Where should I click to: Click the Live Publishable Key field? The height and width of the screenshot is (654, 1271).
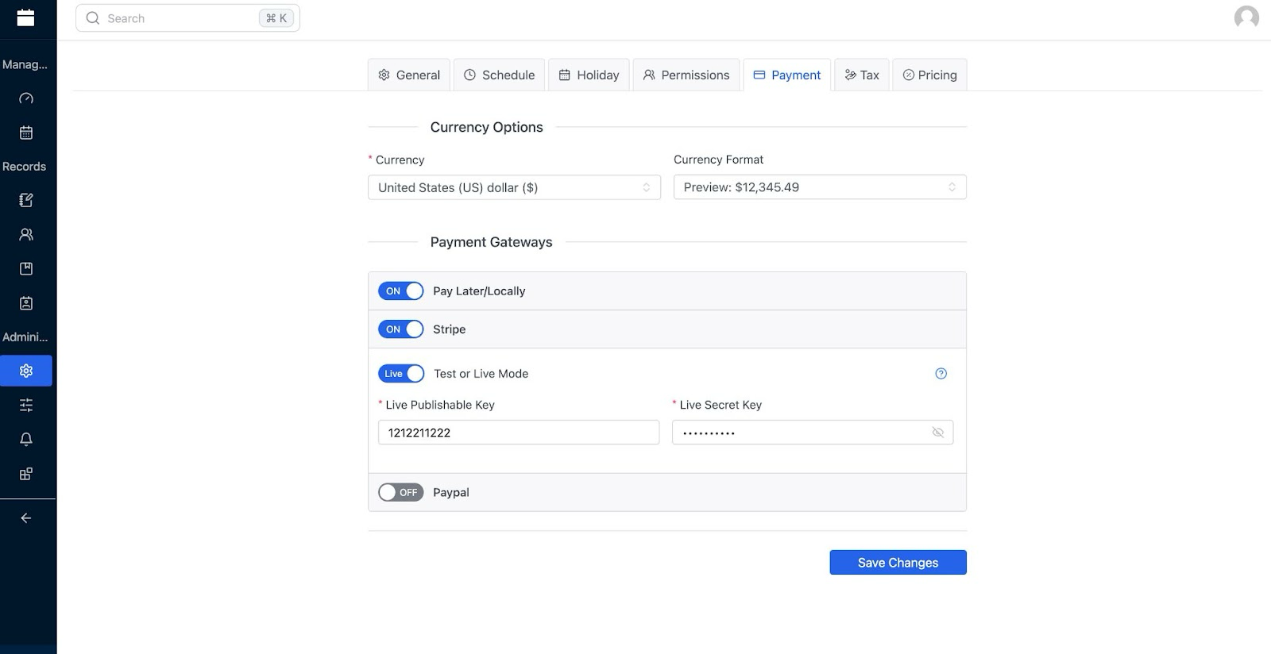(x=519, y=433)
